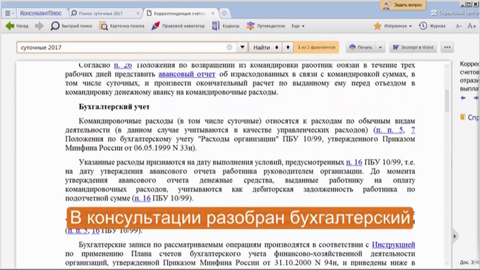Click the document vertical scrollbar
Viewport: 480px width, 270px height.
tap(447, 101)
